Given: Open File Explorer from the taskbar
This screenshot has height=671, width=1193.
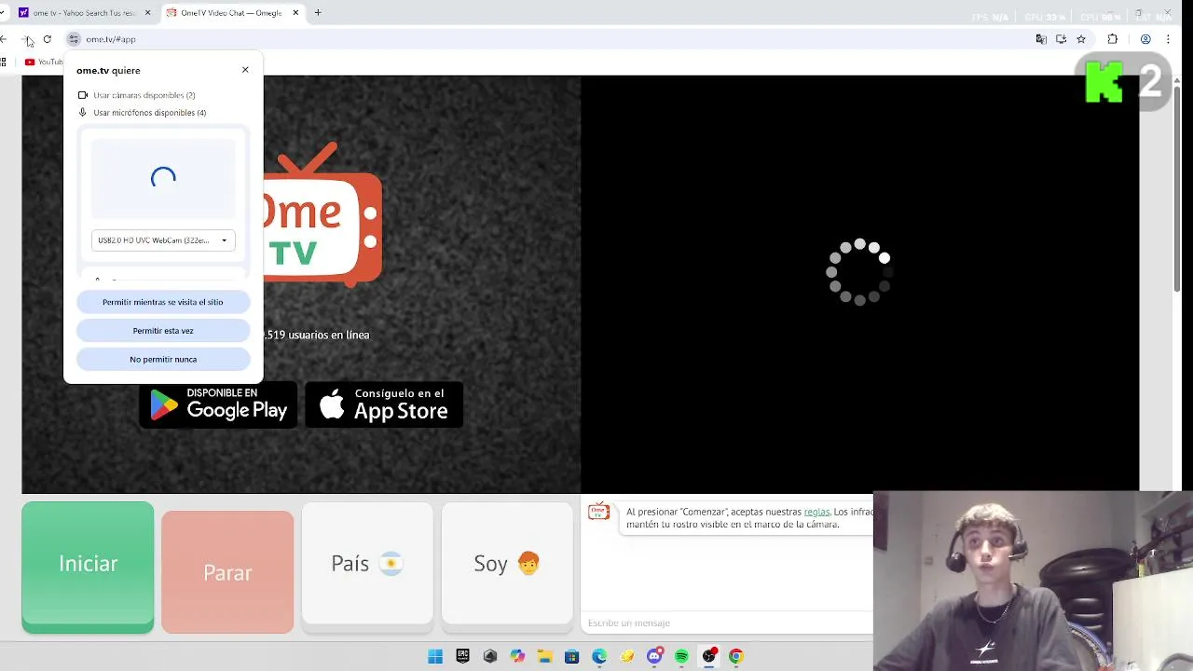Looking at the screenshot, I should (544, 656).
